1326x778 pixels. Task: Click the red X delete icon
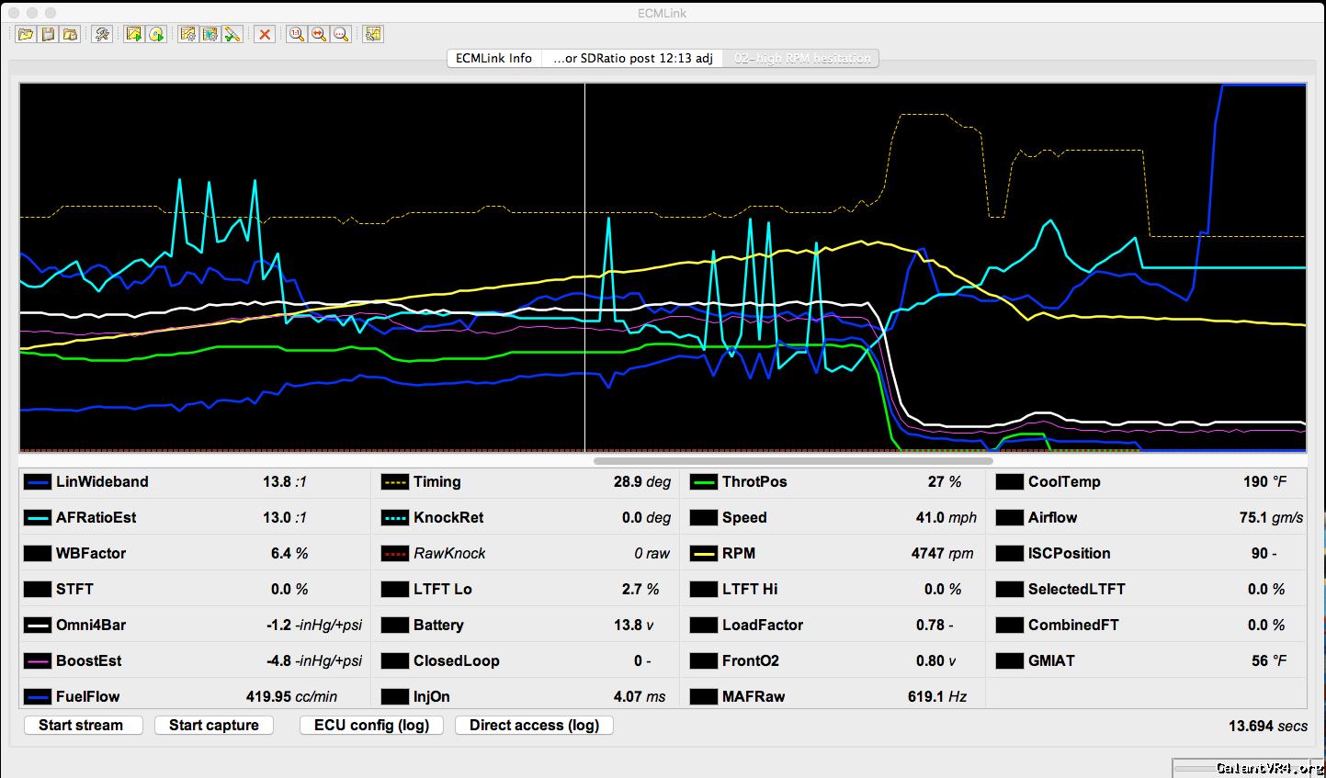265,34
